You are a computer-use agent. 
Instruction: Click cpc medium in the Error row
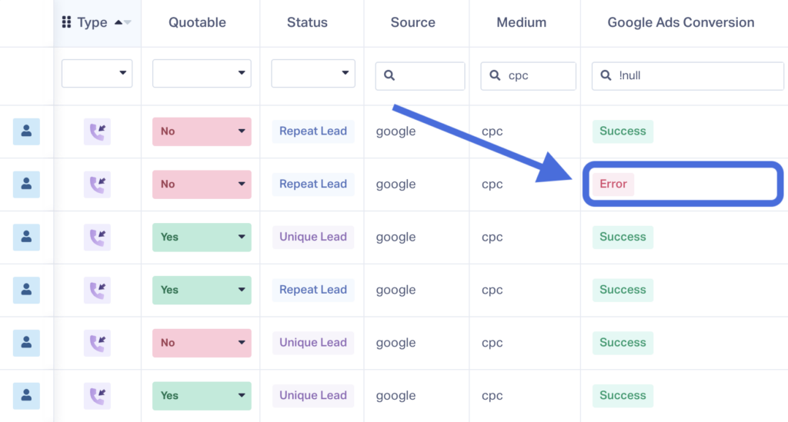pyautogui.click(x=492, y=184)
